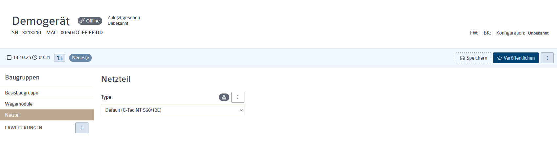
Task: Select the highlighted Netzteil list entry
Action: click(47, 115)
